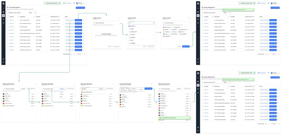Open settings gear in permission-updated toast screen sidebar

point(198,127)
